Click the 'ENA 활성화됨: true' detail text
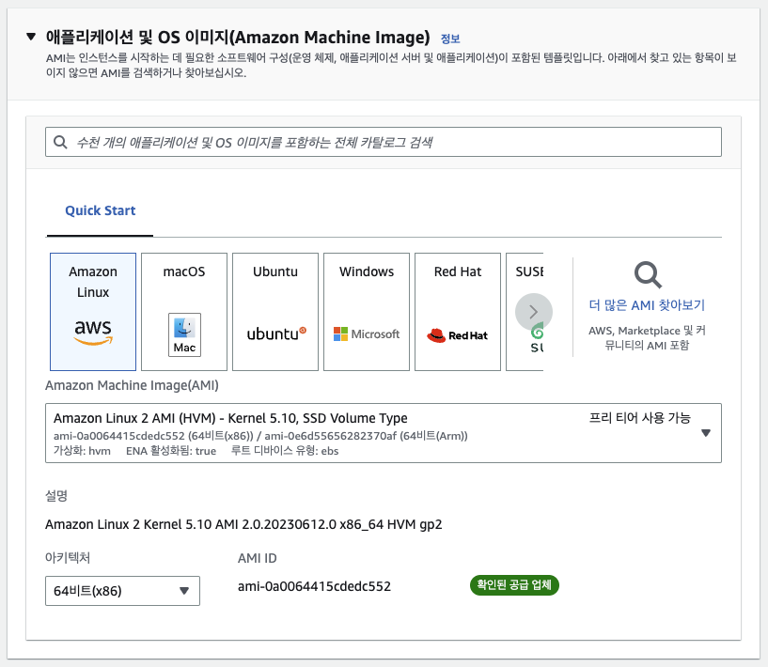Screen dimensions: 768x667 click(171, 451)
